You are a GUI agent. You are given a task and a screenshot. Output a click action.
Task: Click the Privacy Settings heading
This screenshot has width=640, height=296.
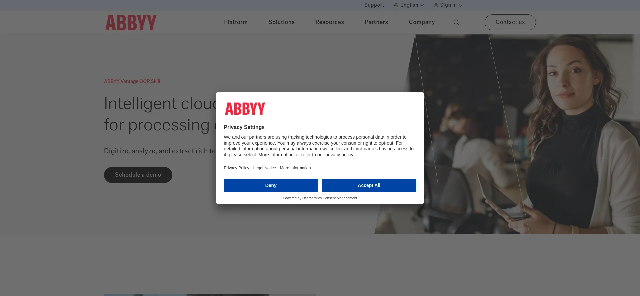coord(244,127)
